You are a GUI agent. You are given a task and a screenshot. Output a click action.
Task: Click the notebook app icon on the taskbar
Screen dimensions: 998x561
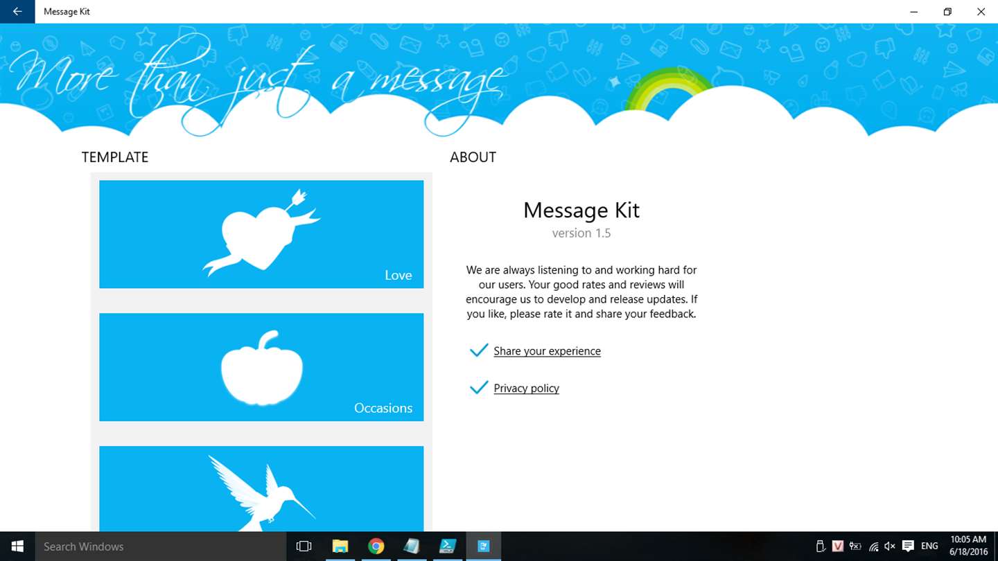tap(412, 546)
